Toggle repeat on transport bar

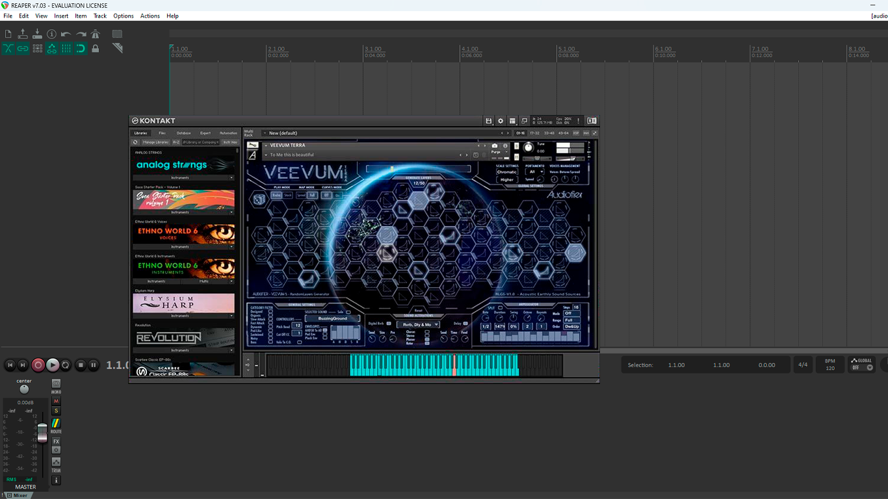coord(66,365)
